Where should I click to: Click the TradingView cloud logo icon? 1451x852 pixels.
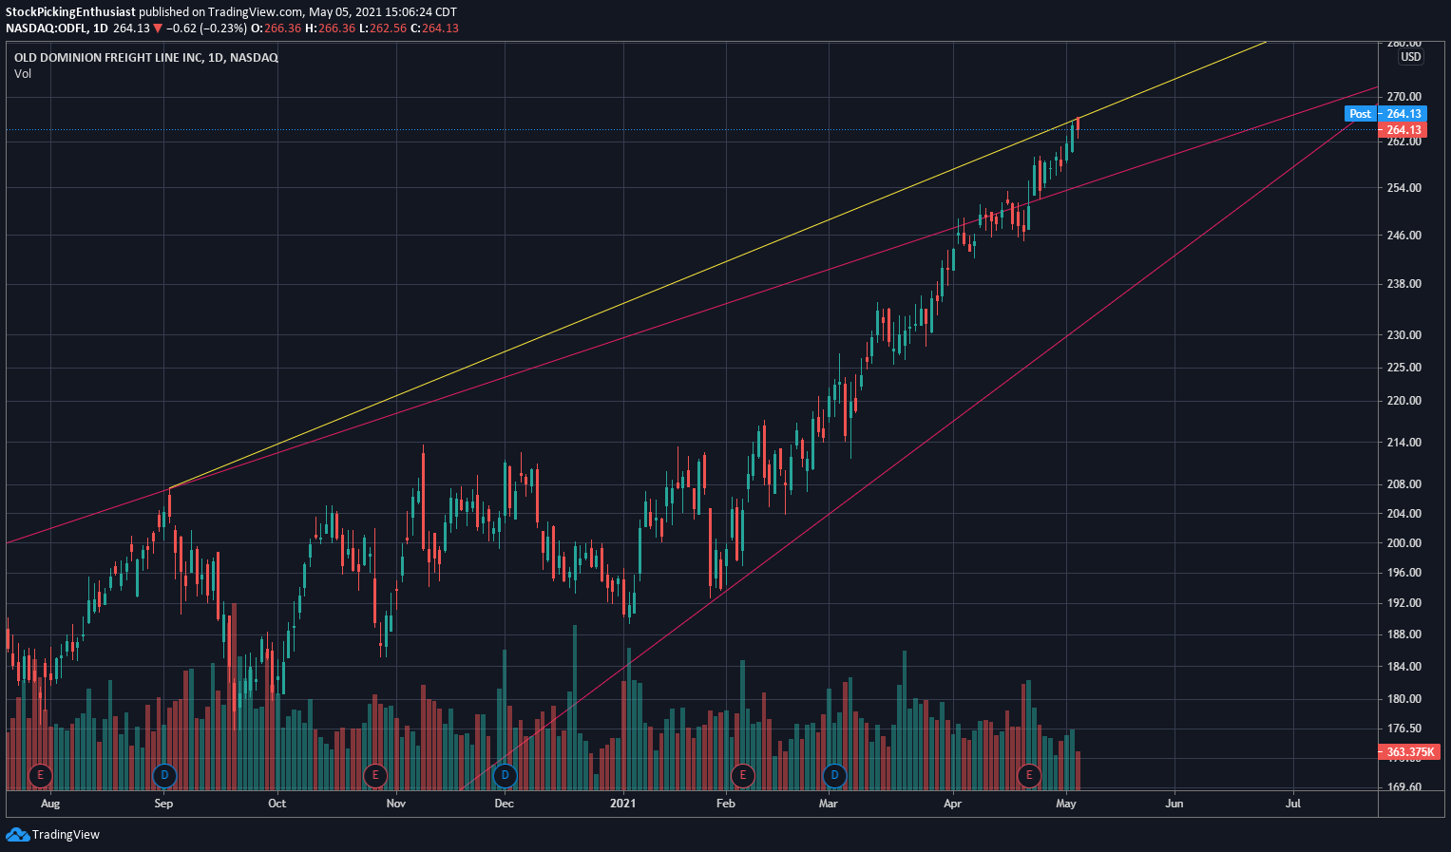tap(17, 834)
